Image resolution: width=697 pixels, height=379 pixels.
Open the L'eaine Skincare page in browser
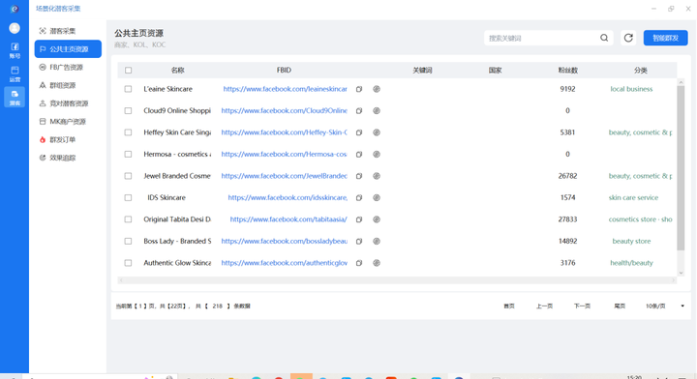coord(377,89)
